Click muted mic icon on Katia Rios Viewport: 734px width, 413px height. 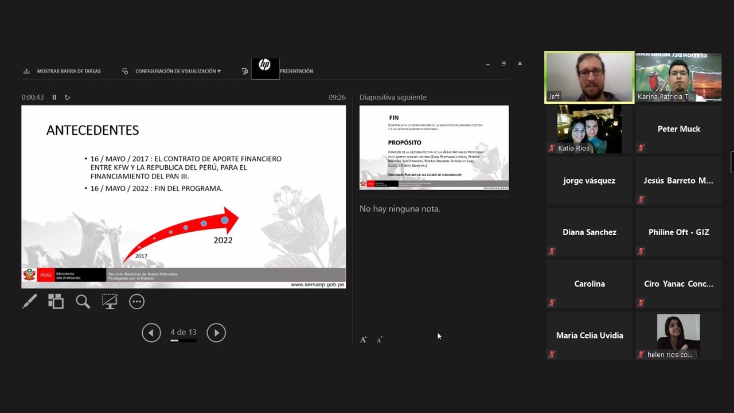click(552, 148)
